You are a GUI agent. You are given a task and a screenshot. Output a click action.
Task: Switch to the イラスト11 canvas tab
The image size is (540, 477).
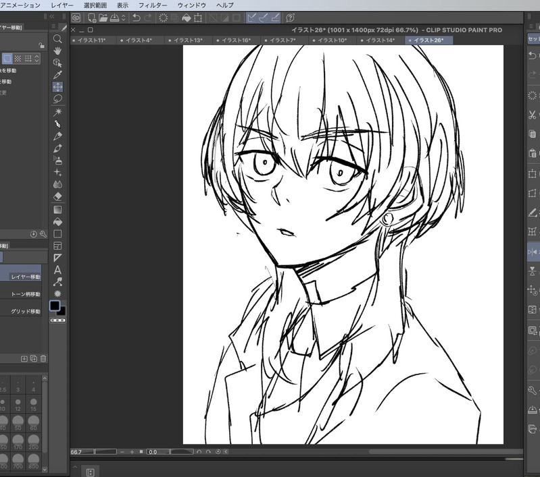pos(92,40)
